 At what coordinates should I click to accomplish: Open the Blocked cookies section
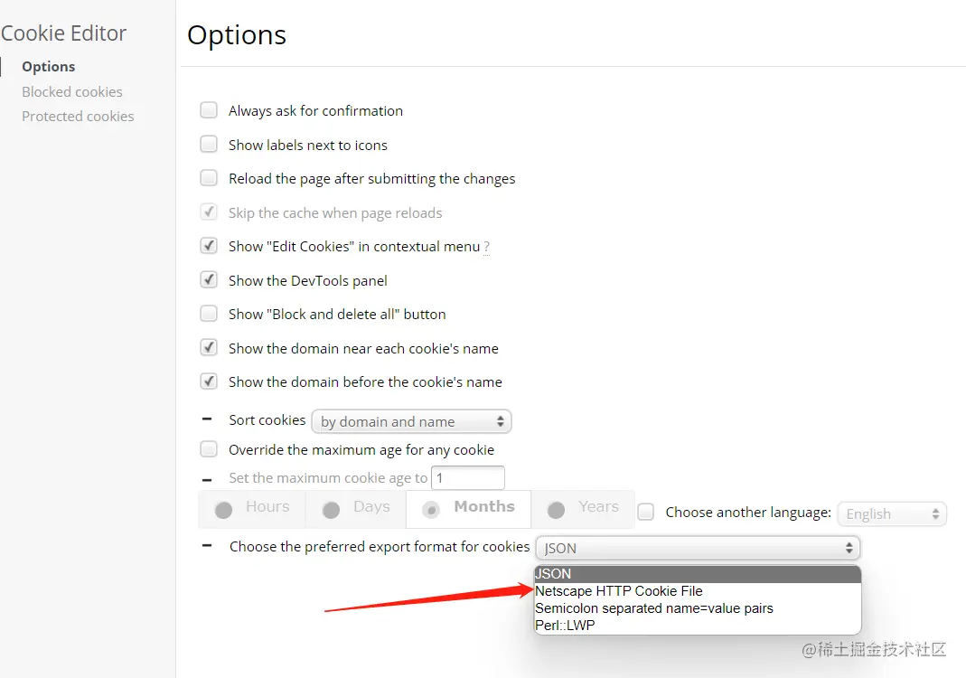tap(72, 92)
